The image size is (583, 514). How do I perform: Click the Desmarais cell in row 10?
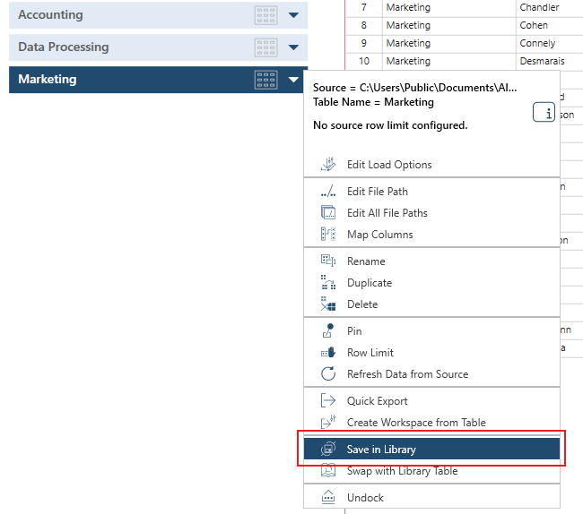(x=549, y=61)
